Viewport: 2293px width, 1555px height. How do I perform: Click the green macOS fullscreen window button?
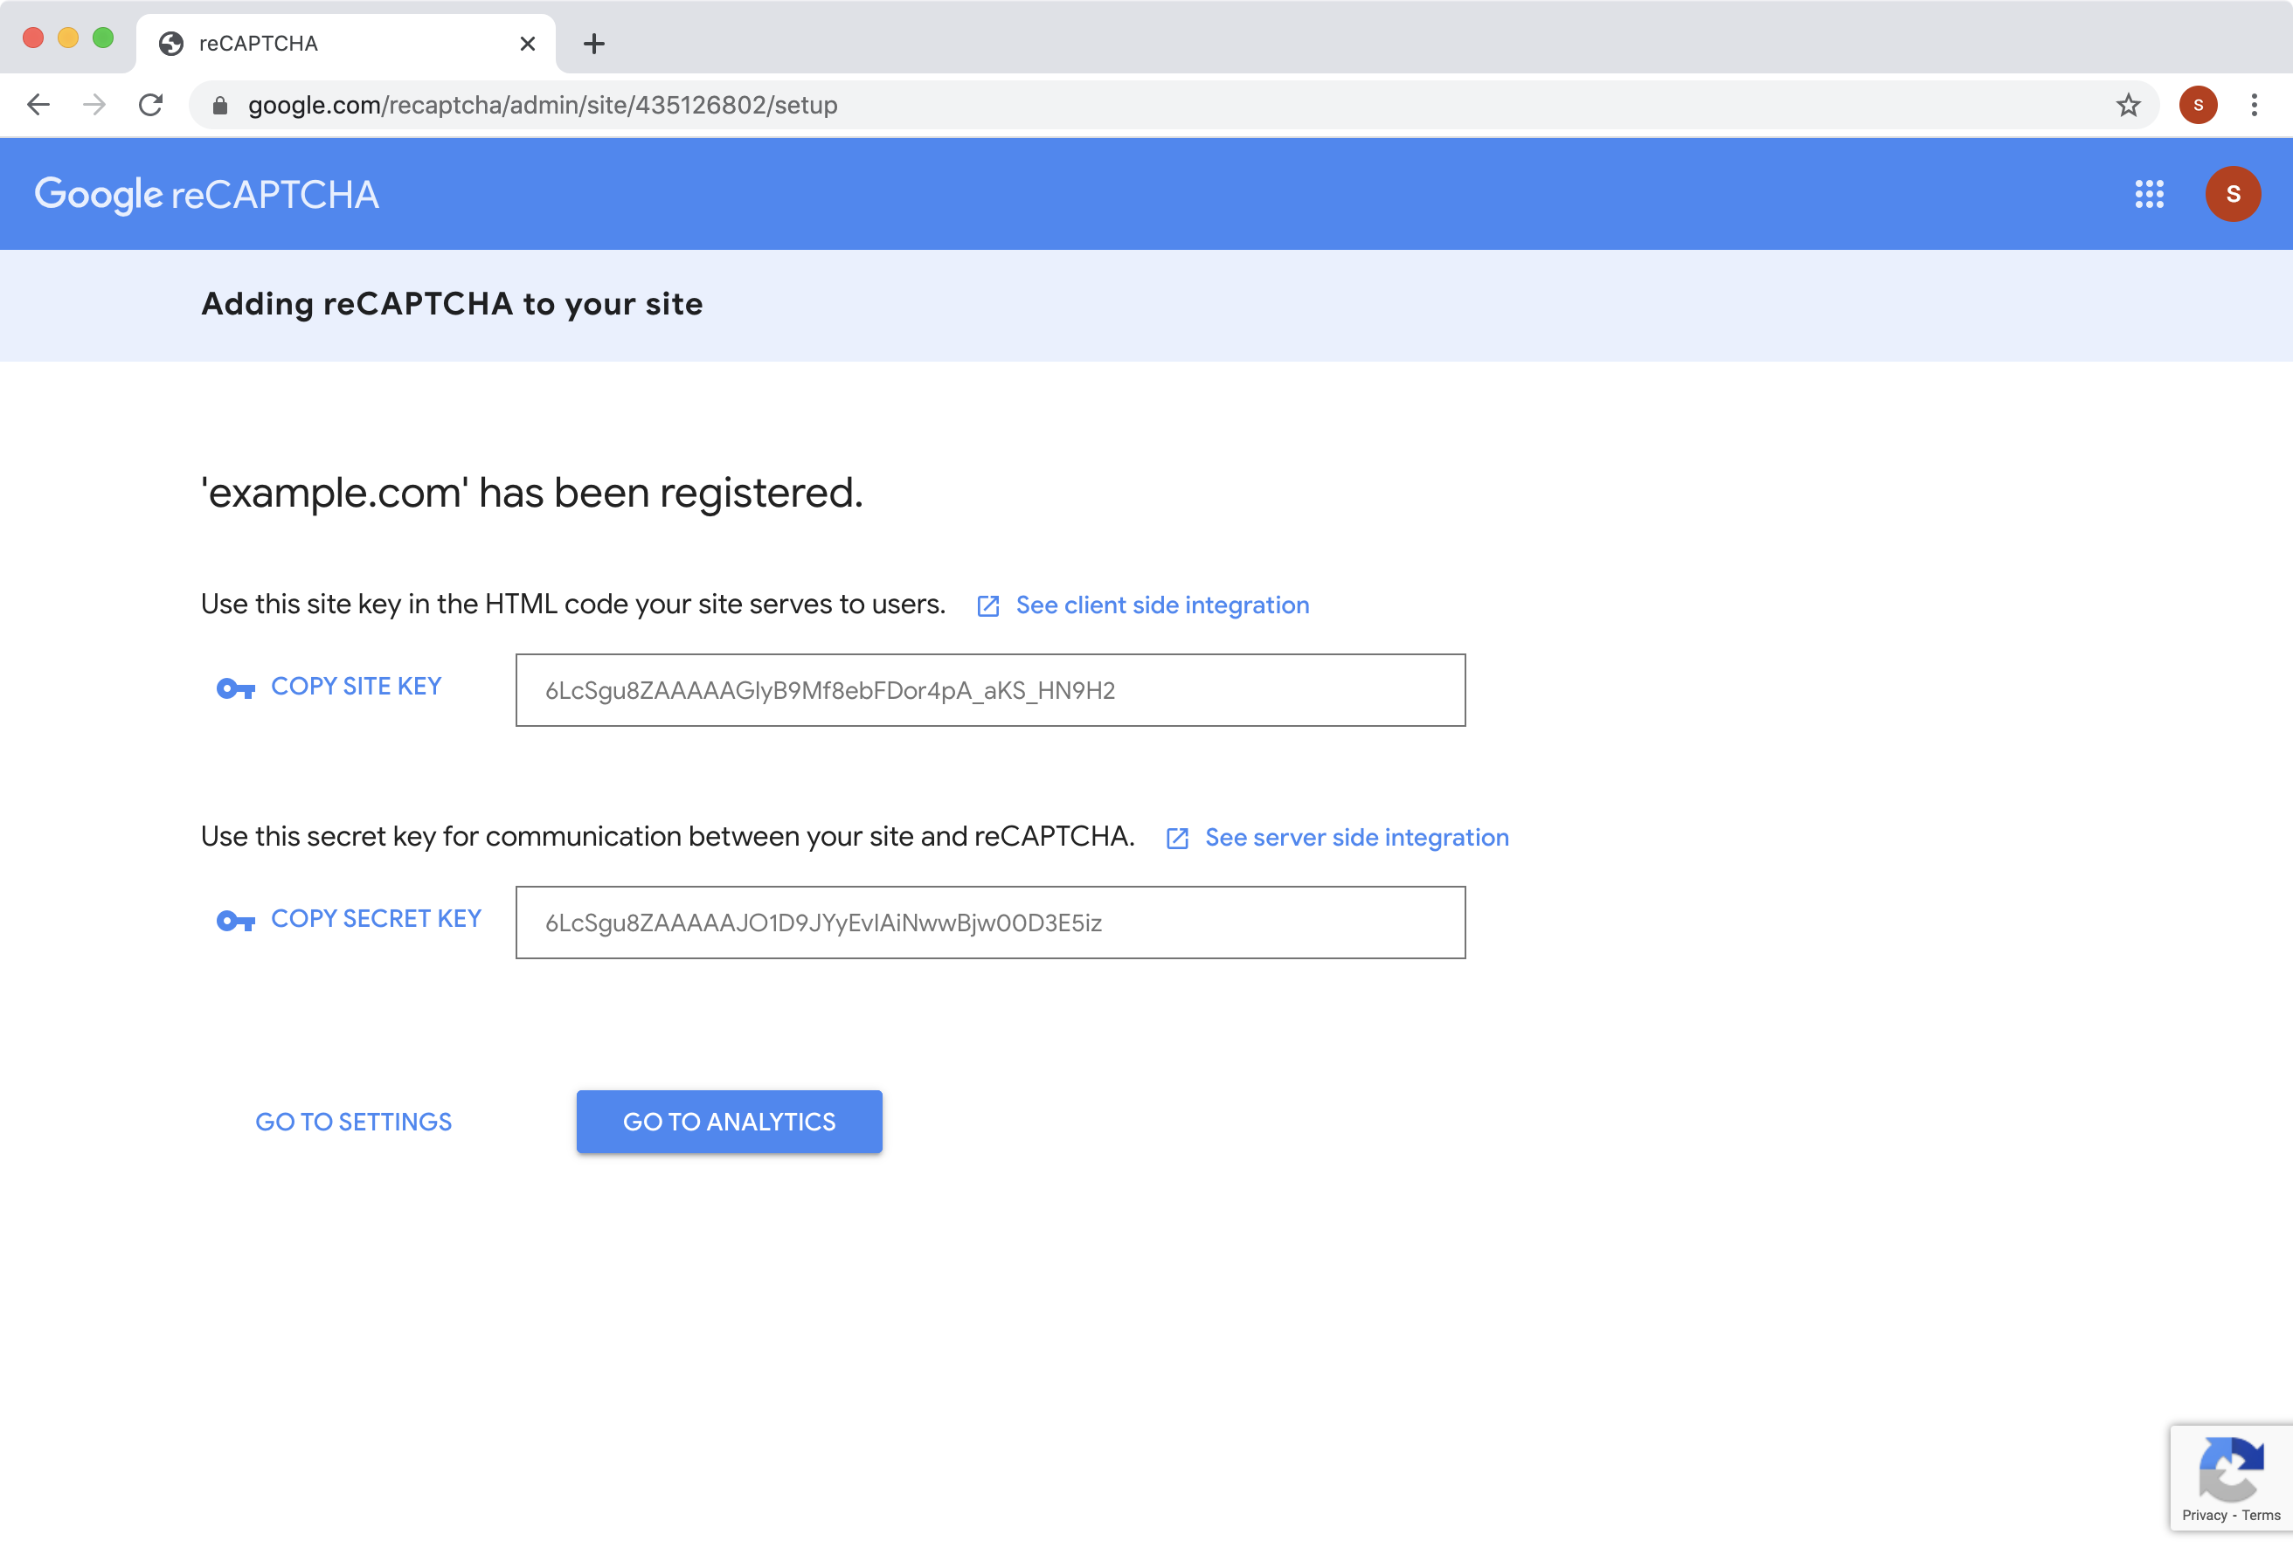click(x=102, y=38)
